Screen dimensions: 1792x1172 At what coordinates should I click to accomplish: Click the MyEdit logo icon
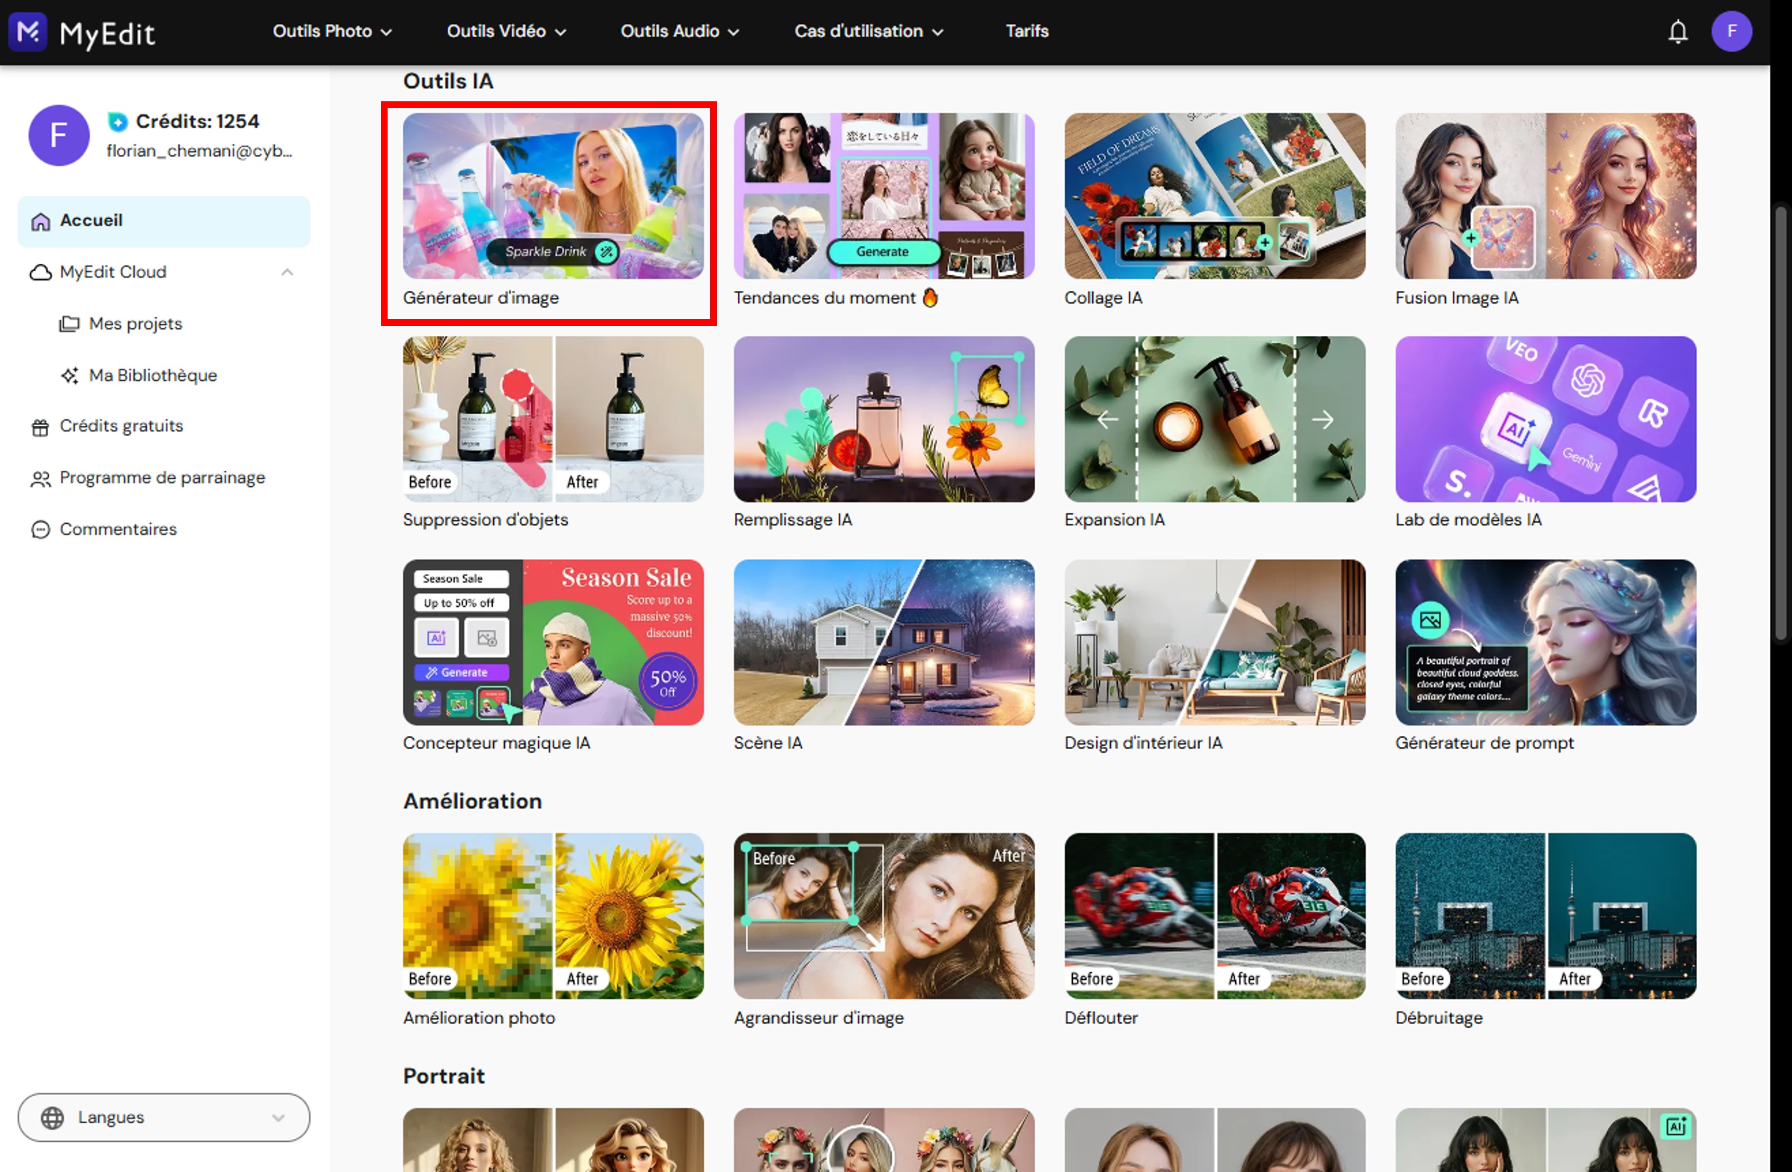pos(28,32)
